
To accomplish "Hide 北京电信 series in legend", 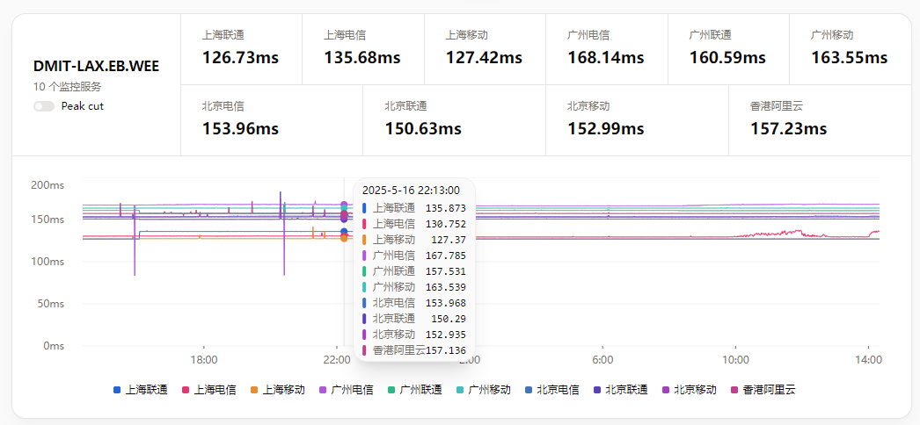I will coord(551,389).
